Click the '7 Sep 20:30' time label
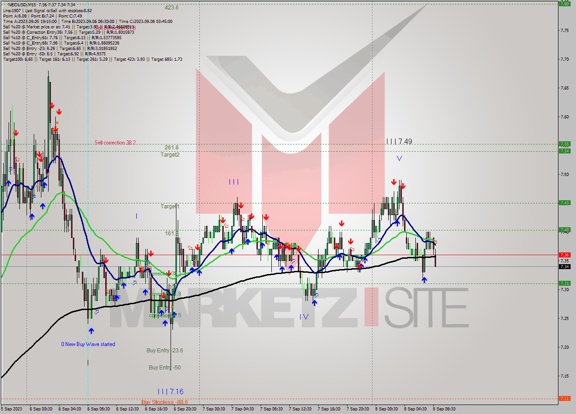 (358, 409)
